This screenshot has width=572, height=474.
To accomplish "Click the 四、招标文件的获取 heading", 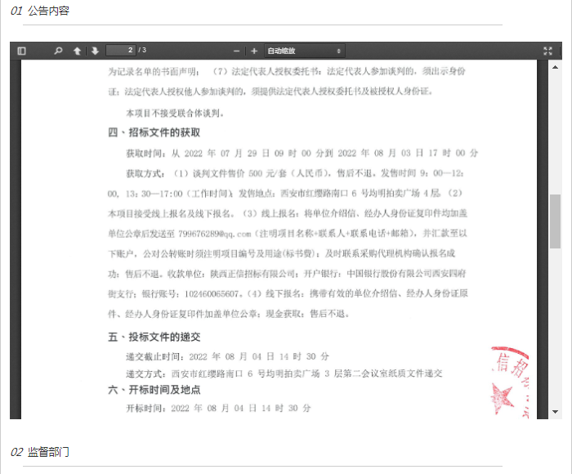I will [154, 132].
